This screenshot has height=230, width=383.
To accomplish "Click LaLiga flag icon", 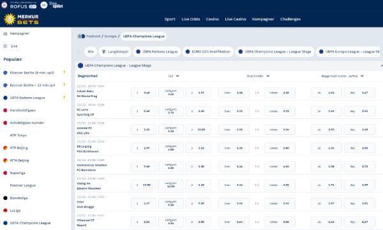I will (x=5, y=210).
